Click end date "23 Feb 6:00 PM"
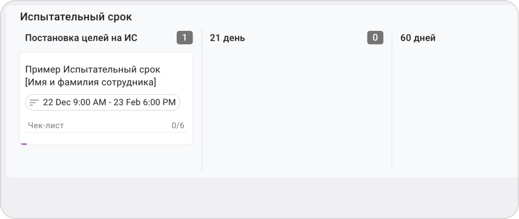Image resolution: width=519 pixels, height=219 pixels. pos(145,103)
